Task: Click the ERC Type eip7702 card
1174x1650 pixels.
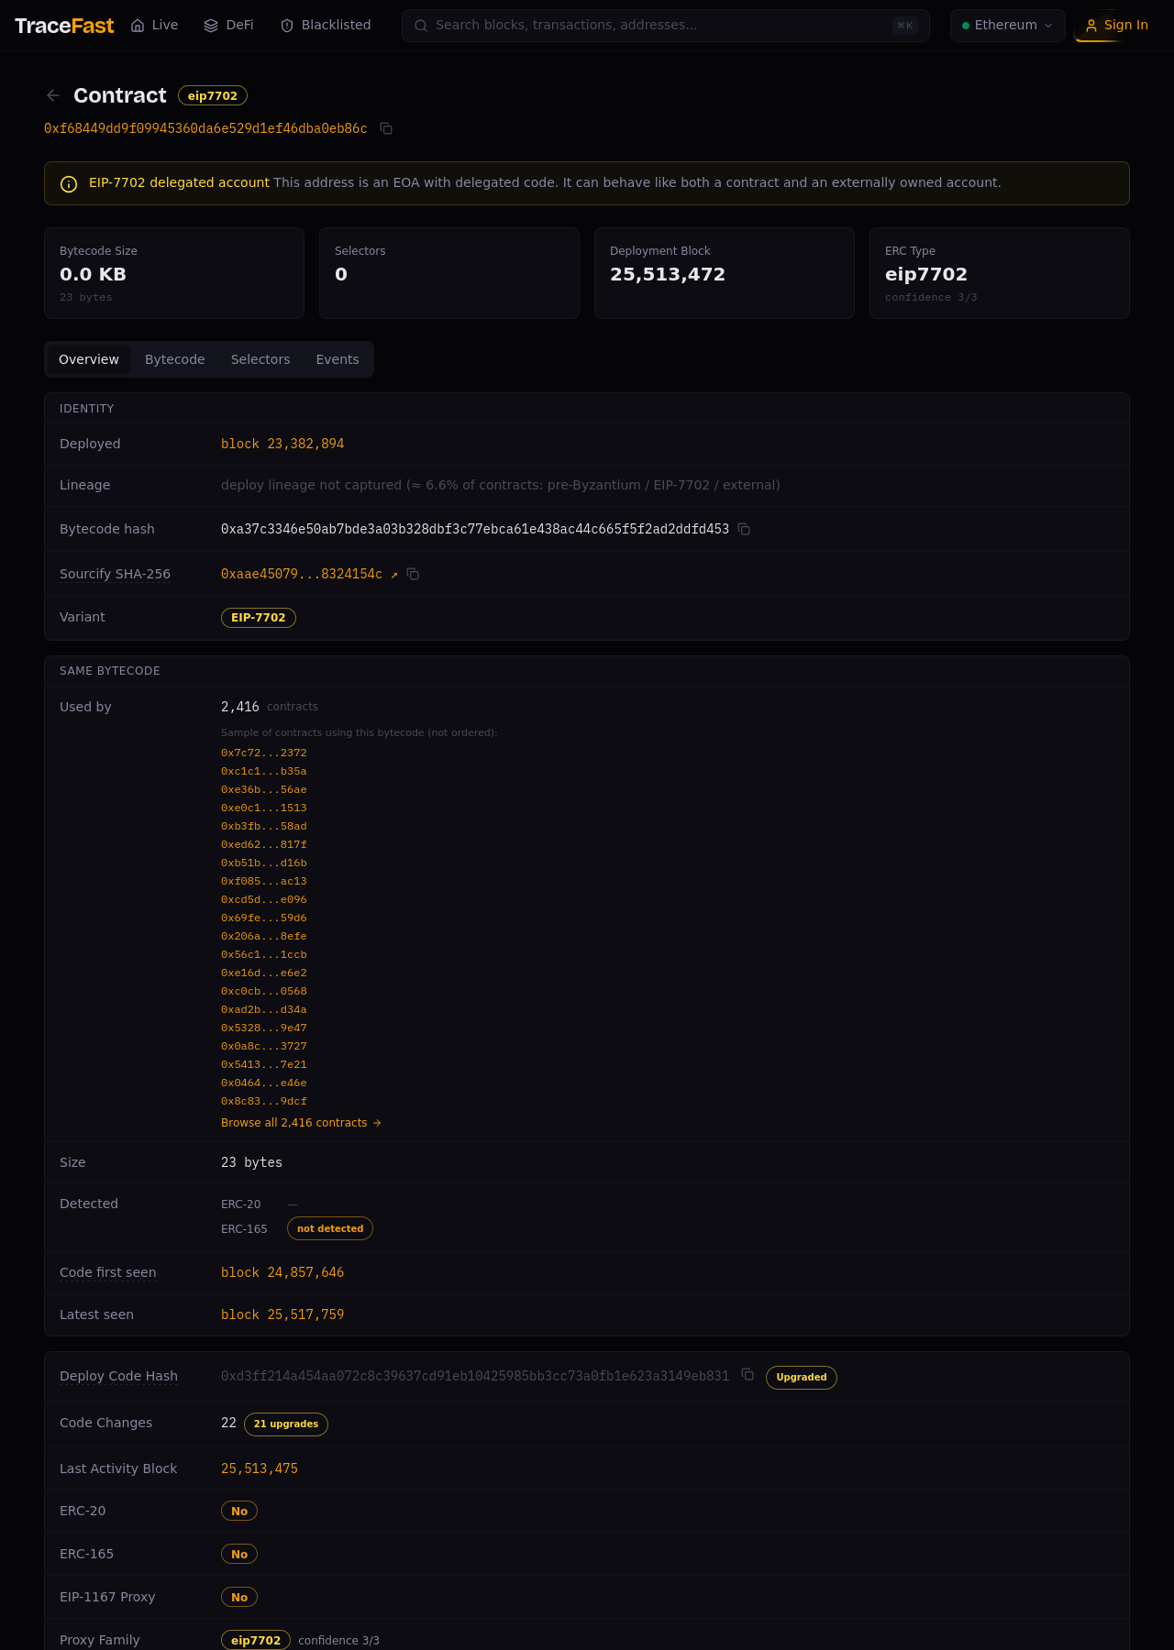Action: coord(1000,273)
